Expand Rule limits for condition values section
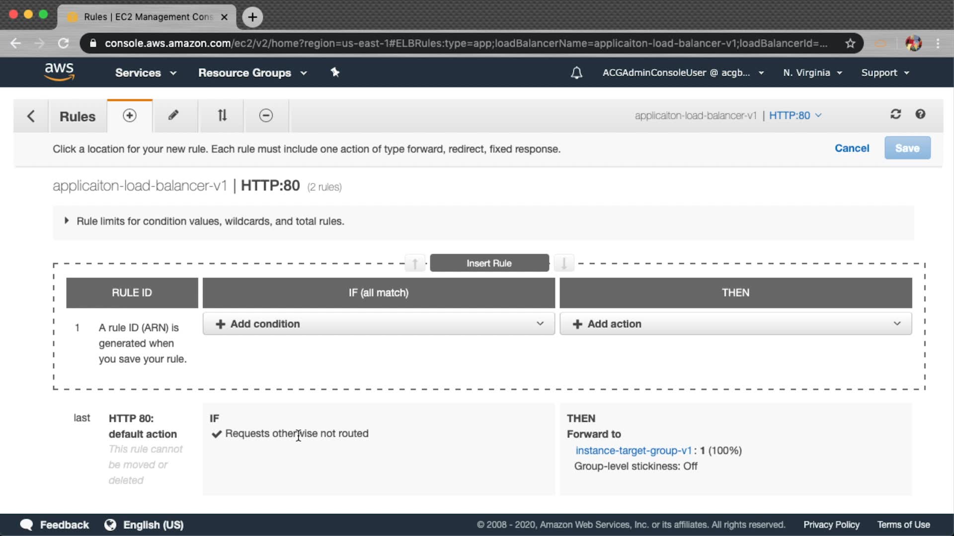This screenshot has height=536, width=954. click(67, 221)
